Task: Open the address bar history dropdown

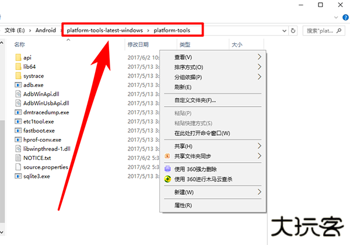Action: (282, 30)
